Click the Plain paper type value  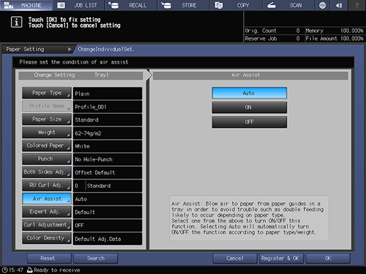(x=108, y=93)
